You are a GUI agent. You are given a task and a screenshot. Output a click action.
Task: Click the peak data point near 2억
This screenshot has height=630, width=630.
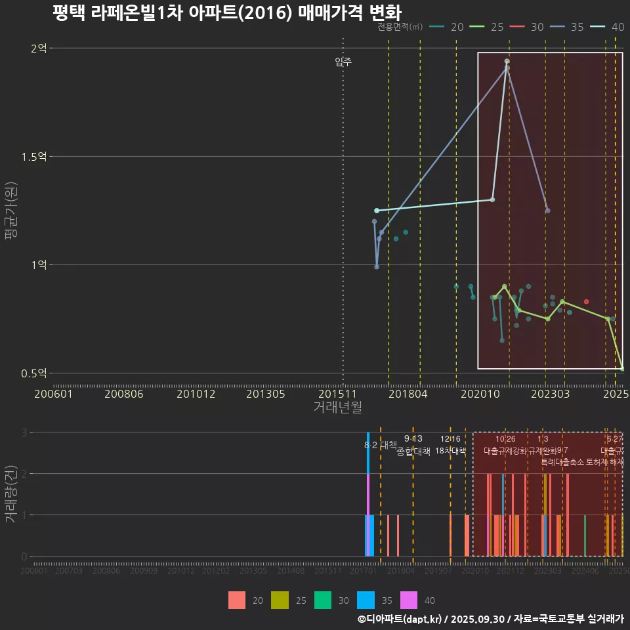point(507,61)
